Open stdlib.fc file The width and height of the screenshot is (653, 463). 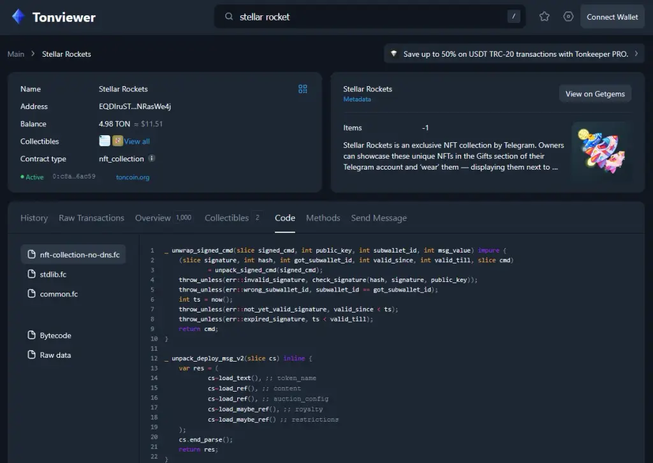pos(53,274)
